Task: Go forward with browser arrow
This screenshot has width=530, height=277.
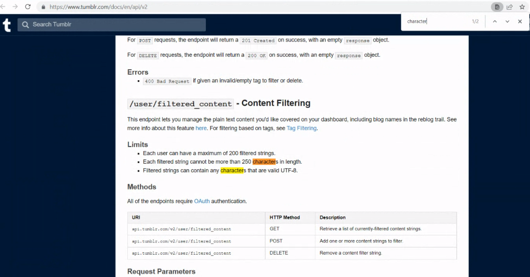Action: tap(15, 7)
